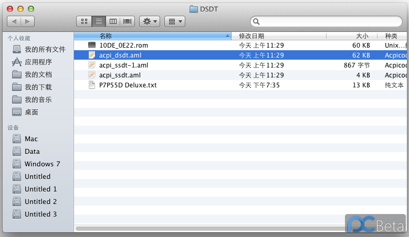Select the Untitled 2 volume
Screen dimensions: 409x237
[x=40, y=201]
